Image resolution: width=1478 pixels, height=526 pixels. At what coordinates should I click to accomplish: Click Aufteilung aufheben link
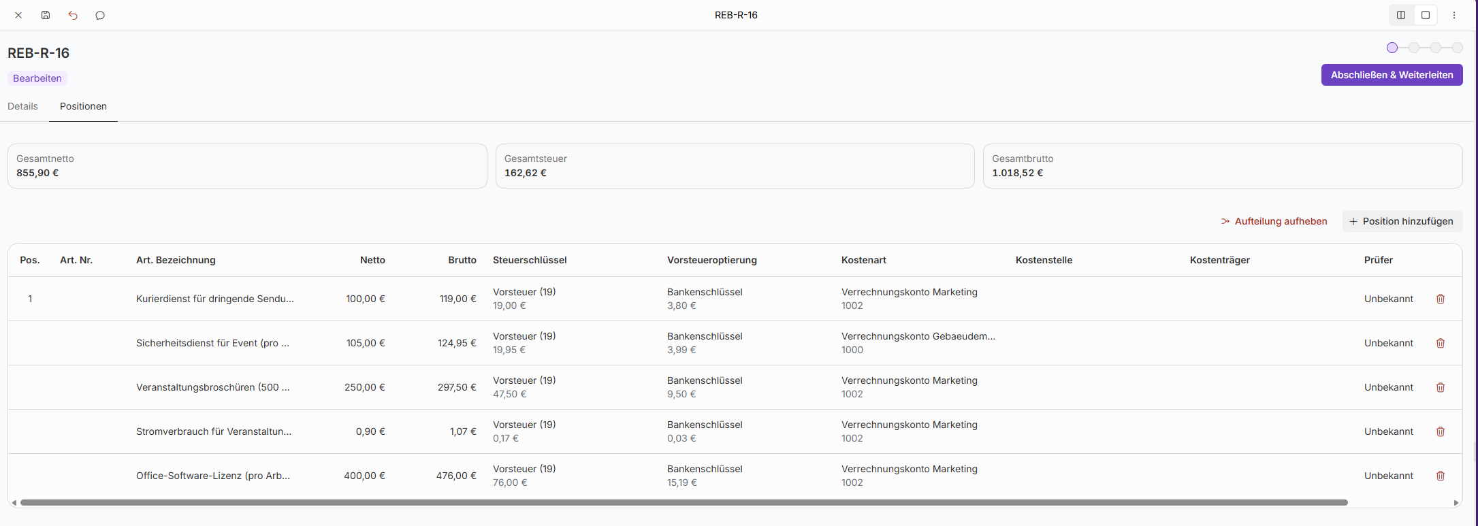pyautogui.click(x=1274, y=221)
